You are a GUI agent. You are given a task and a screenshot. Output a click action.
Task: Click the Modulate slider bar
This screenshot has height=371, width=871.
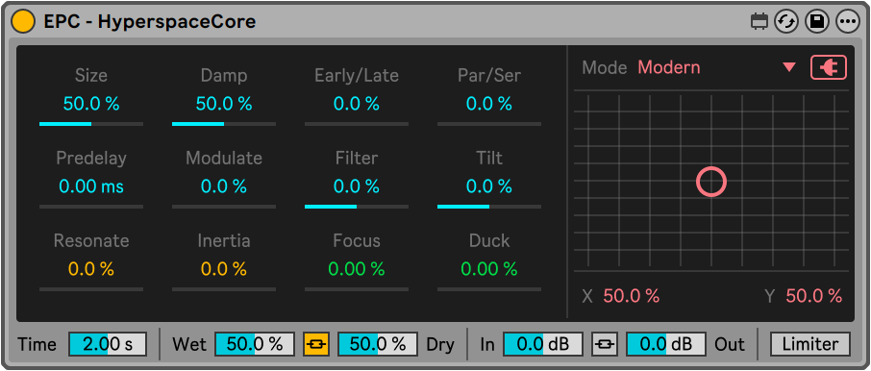point(224,207)
